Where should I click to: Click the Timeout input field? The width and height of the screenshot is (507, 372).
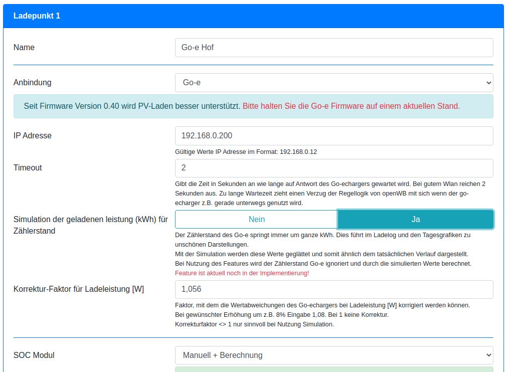(x=334, y=168)
